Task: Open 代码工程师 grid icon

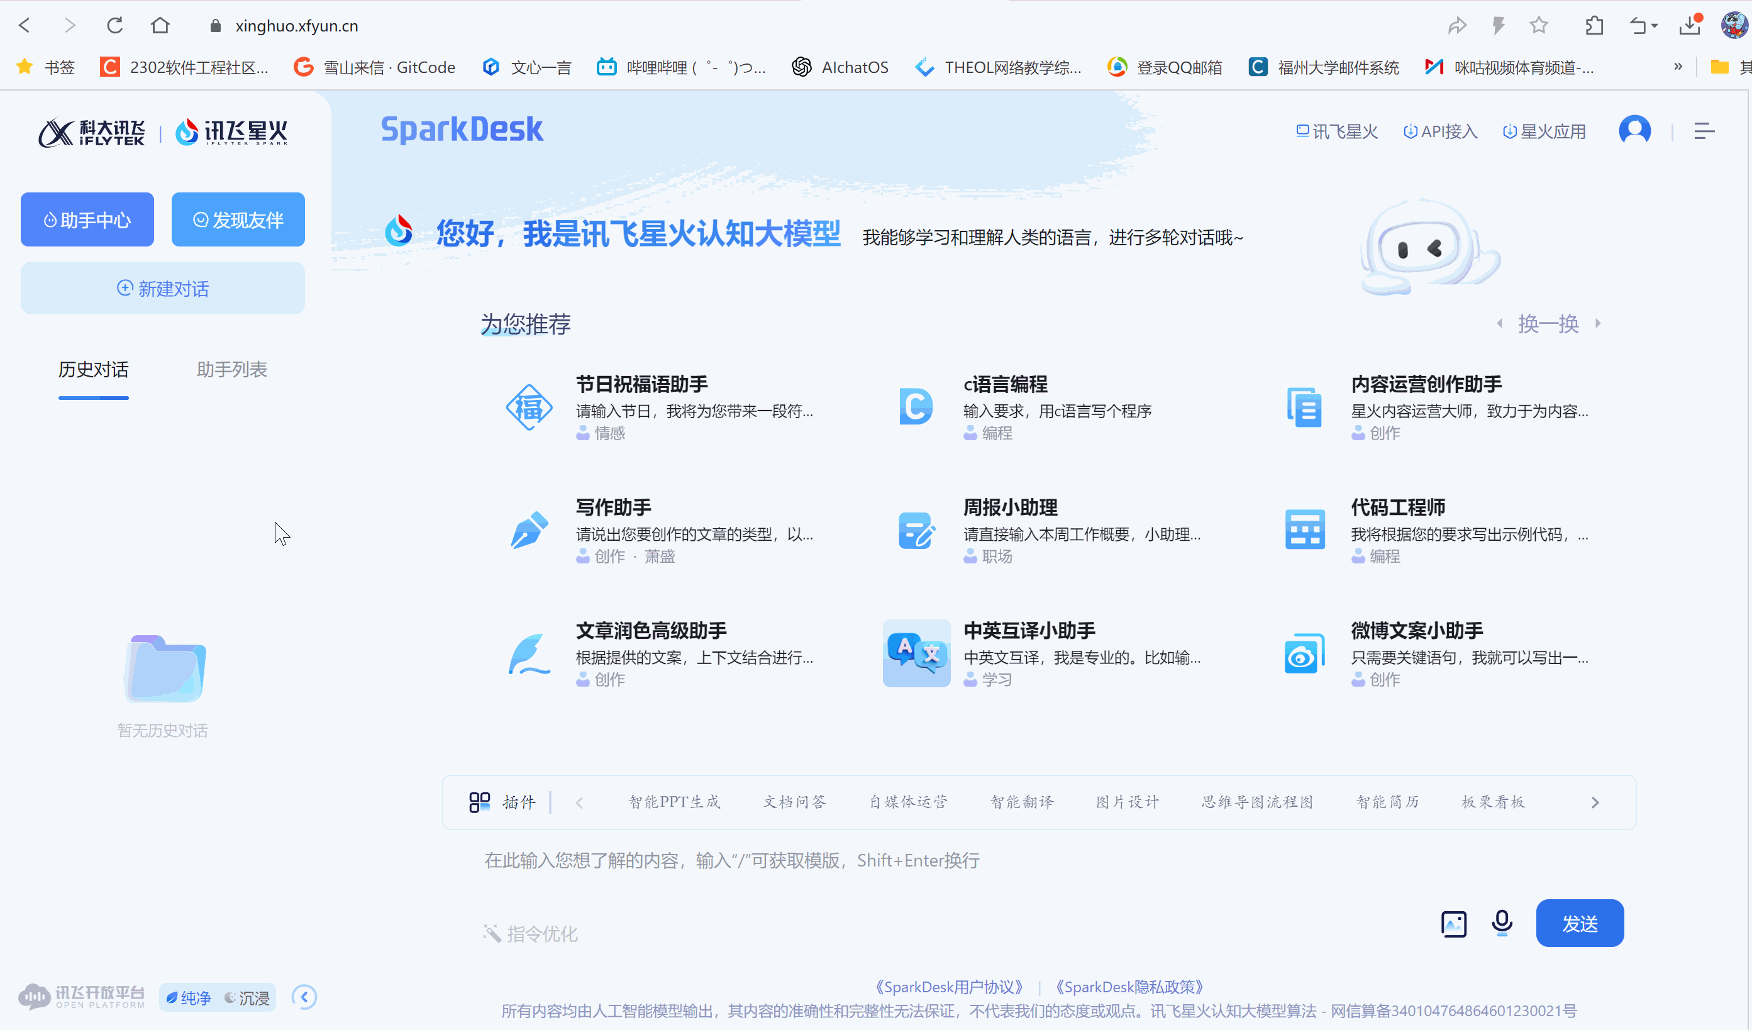Action: [x=1304, y=530]
